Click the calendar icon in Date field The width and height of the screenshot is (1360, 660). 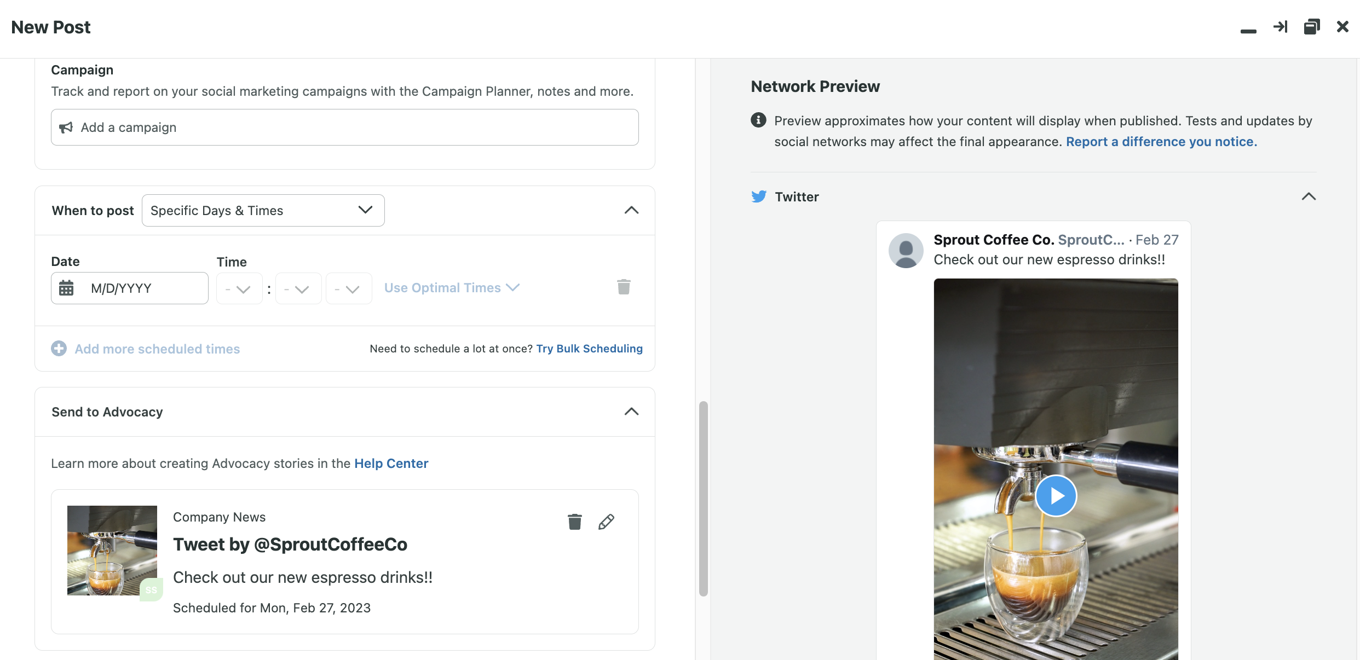click(x=66, y=288)
